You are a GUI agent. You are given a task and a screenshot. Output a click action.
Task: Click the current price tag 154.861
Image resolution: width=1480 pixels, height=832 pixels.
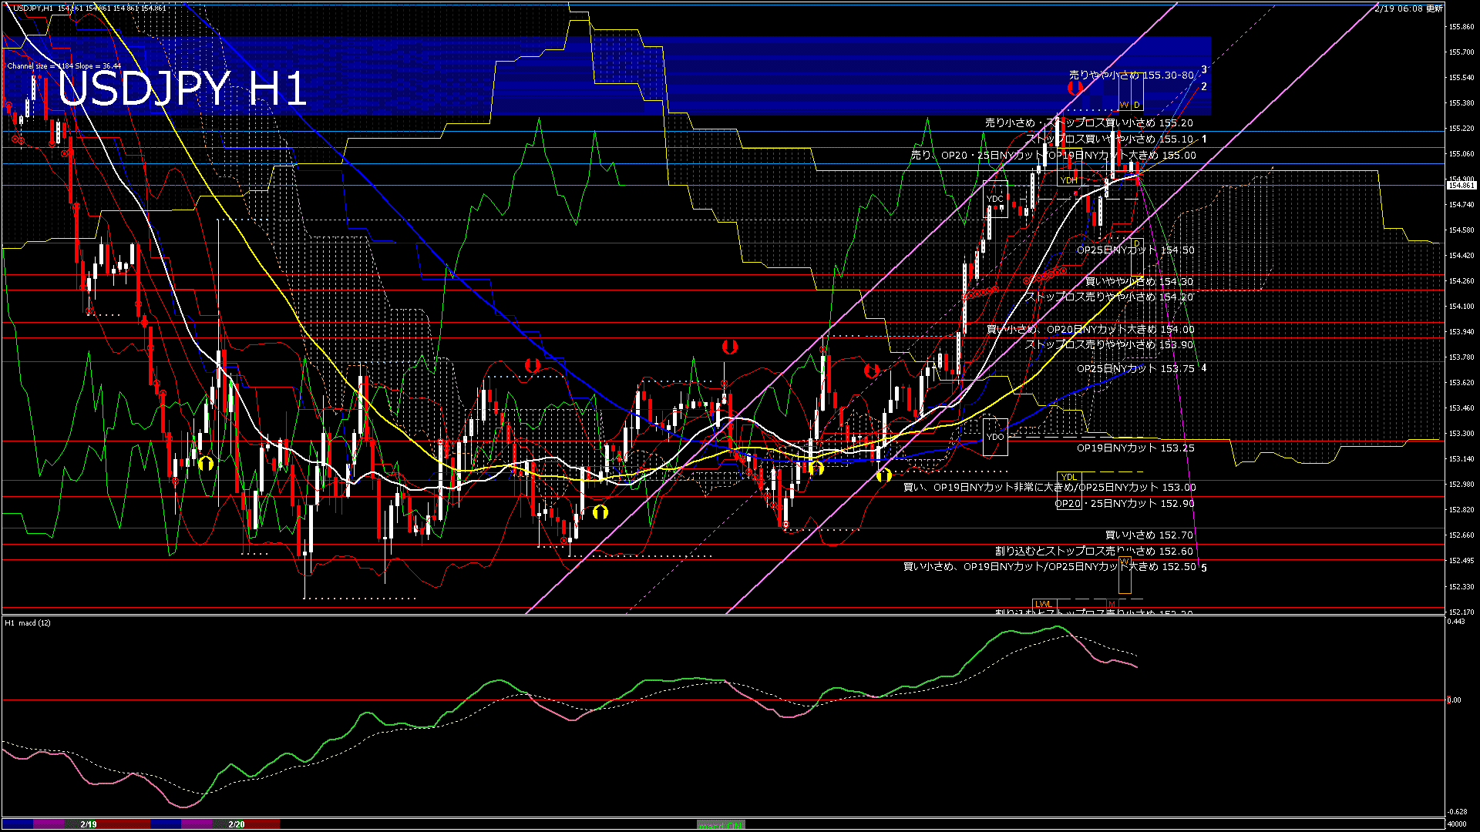coord(1461,186)
